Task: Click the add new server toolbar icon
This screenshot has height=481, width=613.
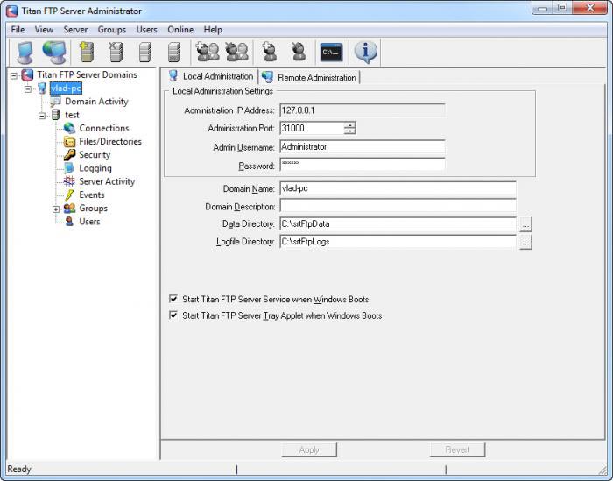Action: pyautogui.click(x=86, y=52)
